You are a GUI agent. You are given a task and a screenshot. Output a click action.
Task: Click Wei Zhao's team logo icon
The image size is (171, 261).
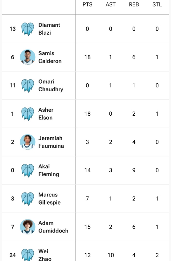(28, 255)
